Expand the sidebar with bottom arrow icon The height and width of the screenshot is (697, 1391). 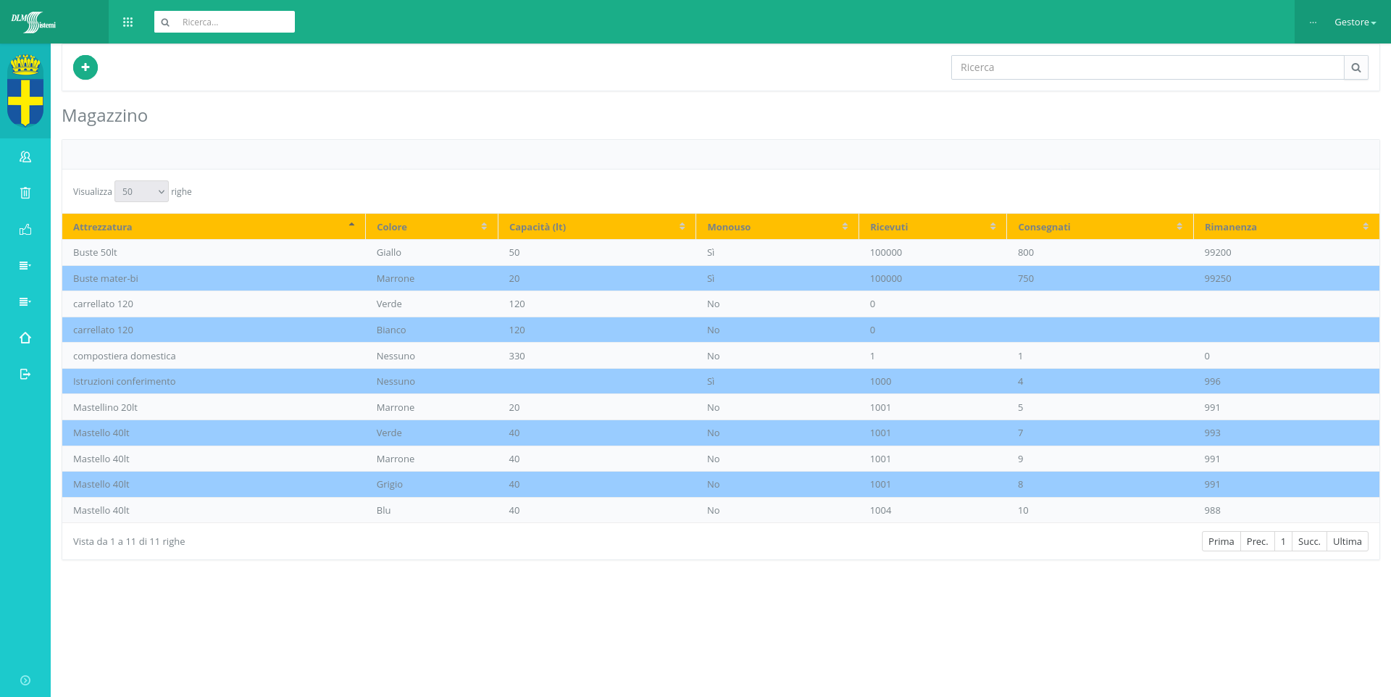(25, 680)
